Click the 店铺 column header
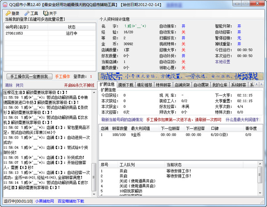Viewport: 267px width, 207px height. 105,129
